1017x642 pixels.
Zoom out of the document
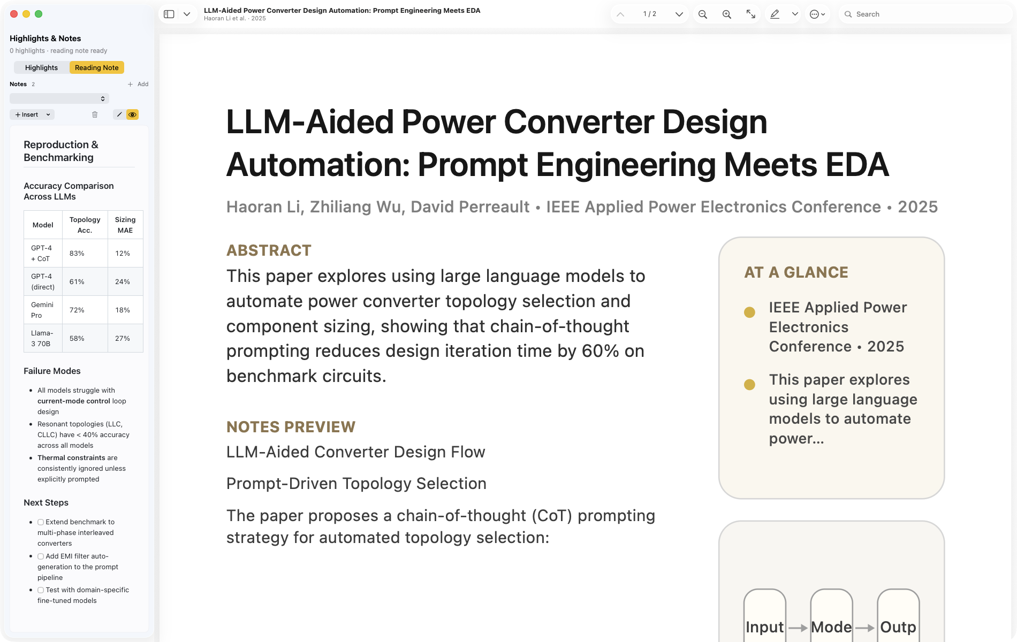click(703, 14)
